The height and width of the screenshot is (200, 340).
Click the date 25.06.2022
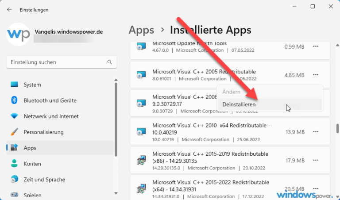point(248,139)
